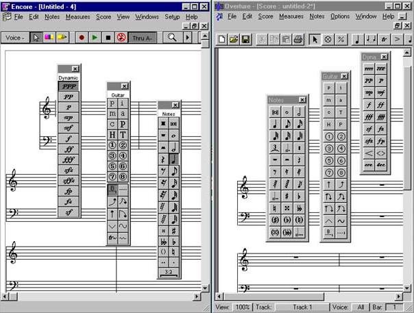Select the arrow pointer tool in Encore
414x313 pixels.
36,38
